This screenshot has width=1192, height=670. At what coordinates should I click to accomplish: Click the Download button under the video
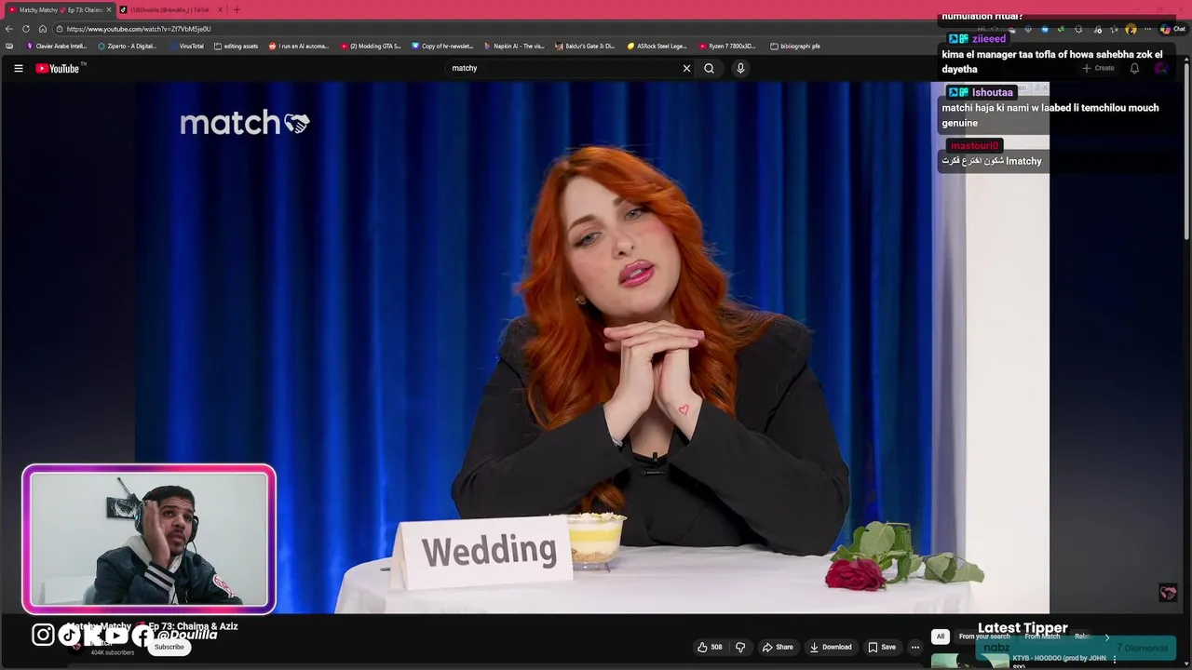click(831, 647)
